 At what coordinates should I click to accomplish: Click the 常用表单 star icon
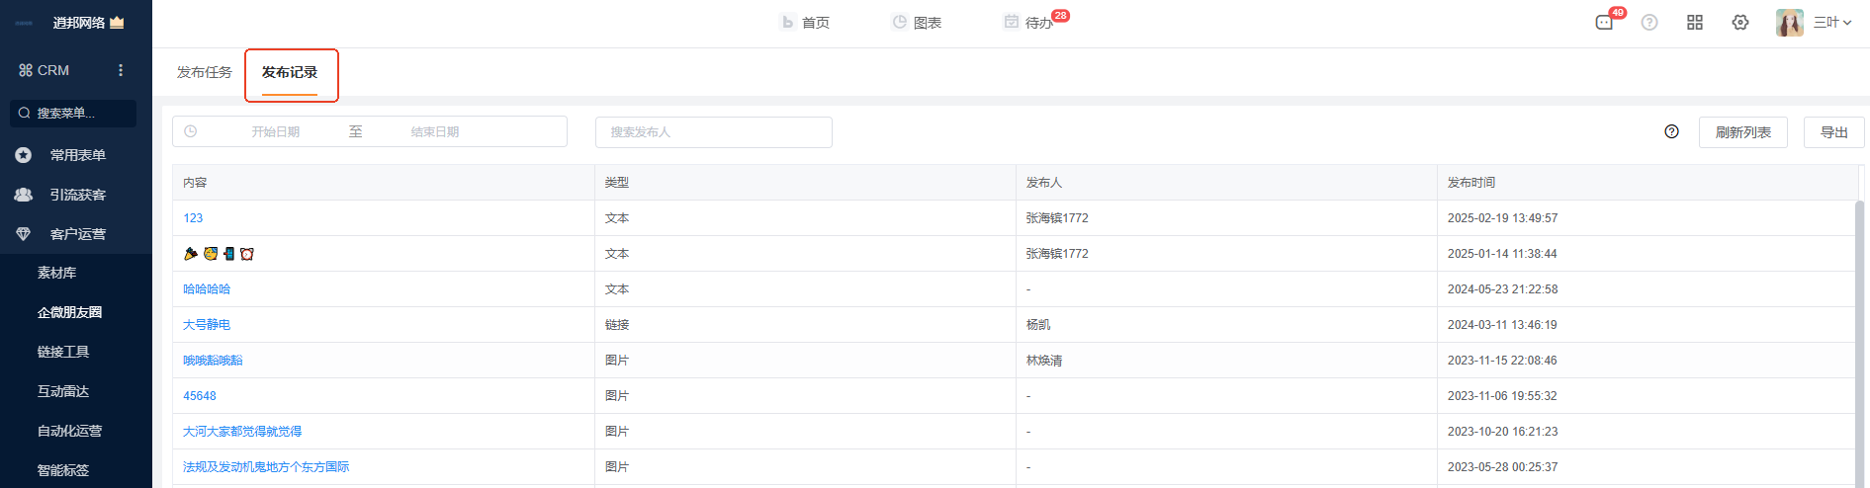tap(24, 155)
